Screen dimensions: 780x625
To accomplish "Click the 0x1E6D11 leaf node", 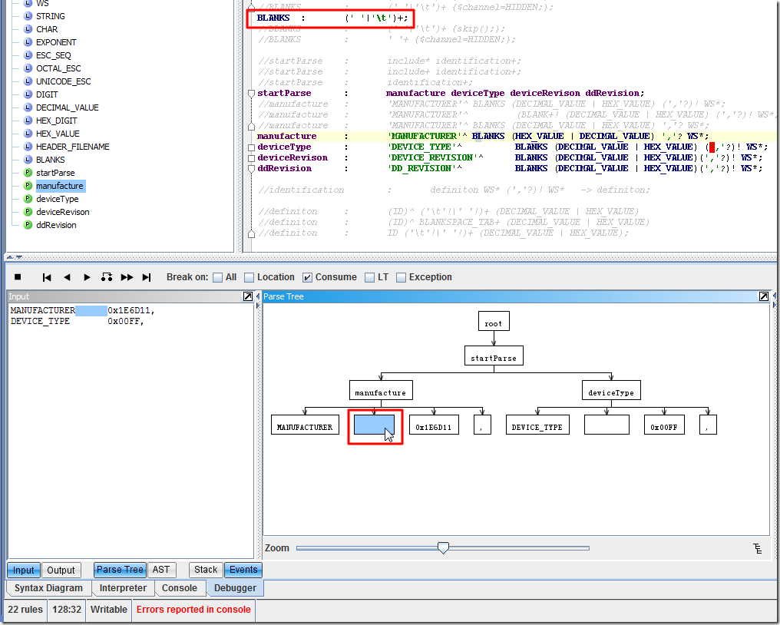I will (434, 425).
